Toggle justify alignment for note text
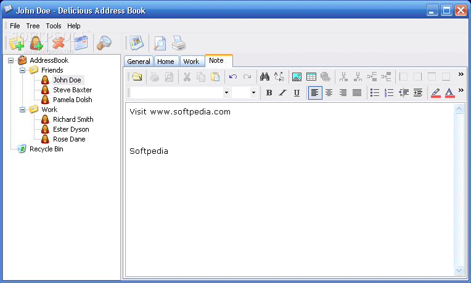The image size is (471, 283). tap(357, 93)
